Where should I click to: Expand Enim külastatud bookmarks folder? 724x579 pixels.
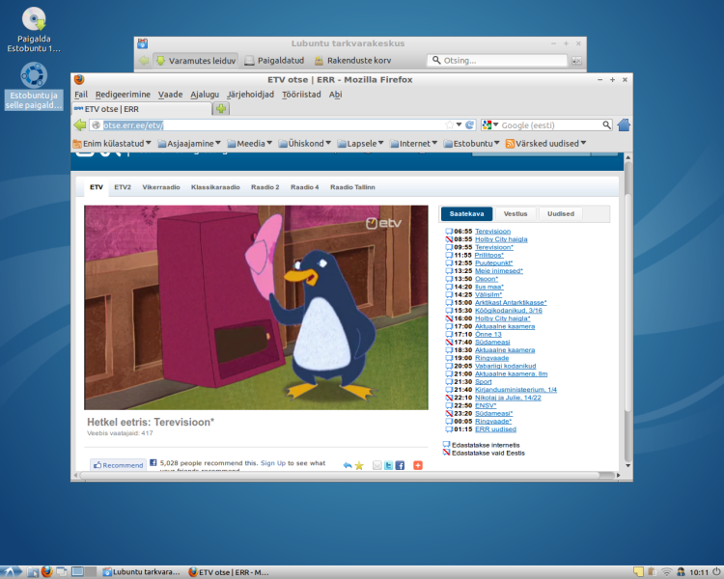pos(112,144)
